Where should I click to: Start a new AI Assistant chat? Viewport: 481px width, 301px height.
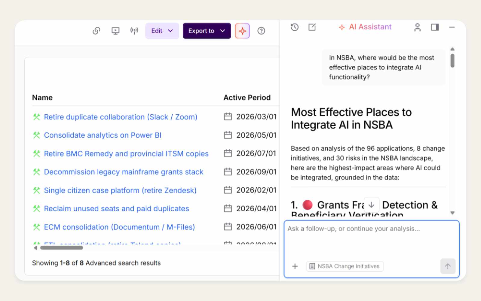[x=312, y=27]
